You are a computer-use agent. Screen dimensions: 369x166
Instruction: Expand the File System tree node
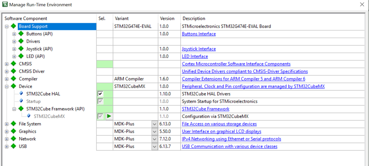coord(7,124)
